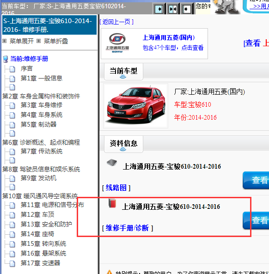Open 第7章 传动系统 chapter
The width and height of the screenshot is (269, 274).
(x=42, y=152)
